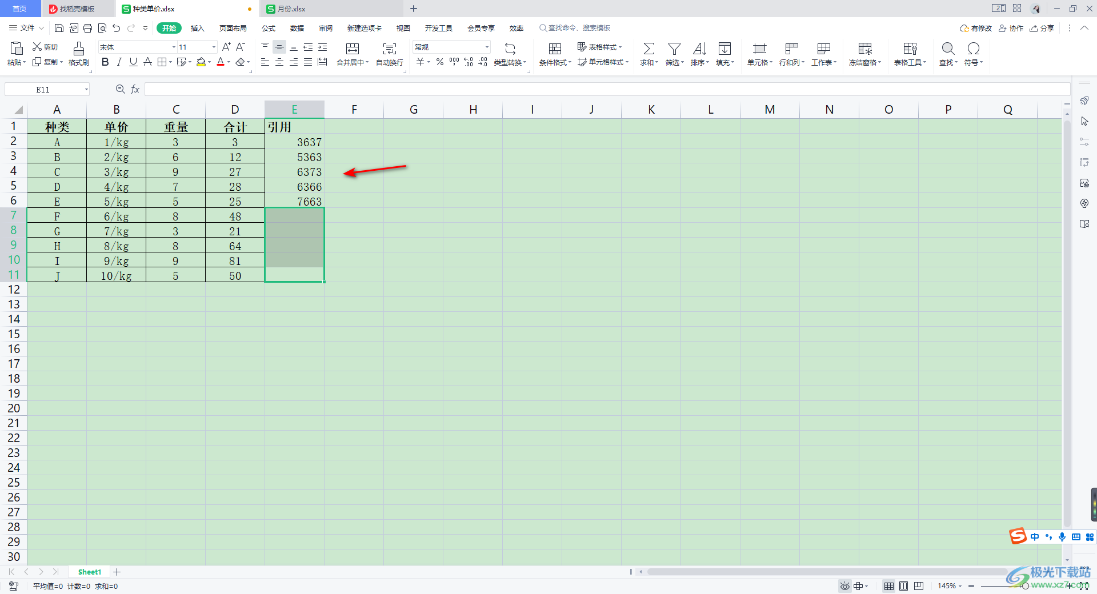Click the Print Preview icon
This screenshot has height=594, width=1097.
[x=102, y=28]
